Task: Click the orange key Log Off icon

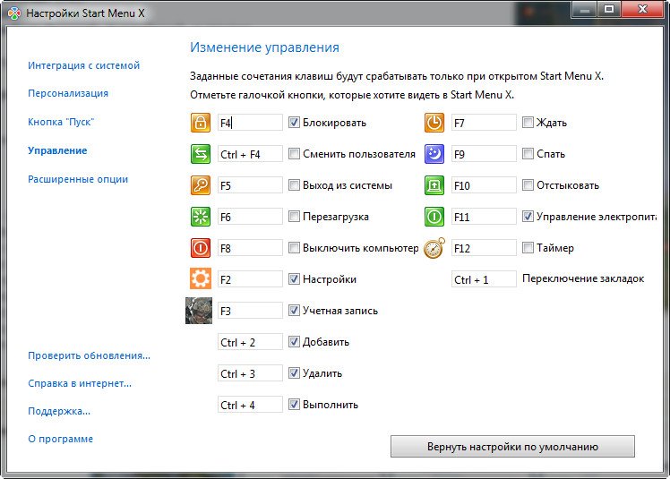Action: pos(201,185)
